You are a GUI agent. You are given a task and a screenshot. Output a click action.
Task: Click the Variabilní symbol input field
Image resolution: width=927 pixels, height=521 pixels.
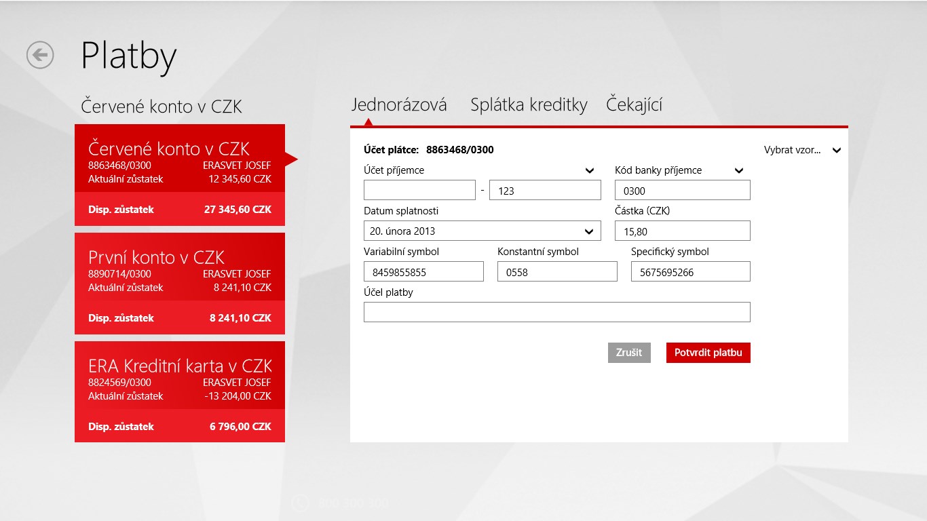pos(423,272)
